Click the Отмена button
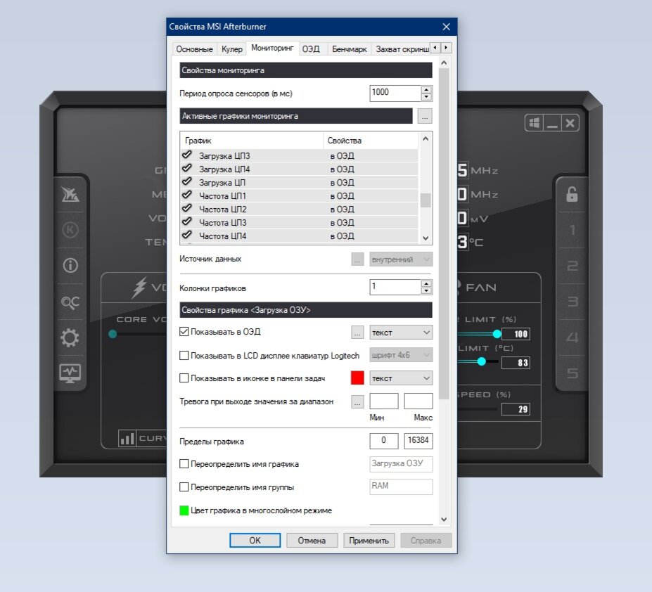This screenshot has height=592, width=652. pyautogui.click(x=312, y=541)
